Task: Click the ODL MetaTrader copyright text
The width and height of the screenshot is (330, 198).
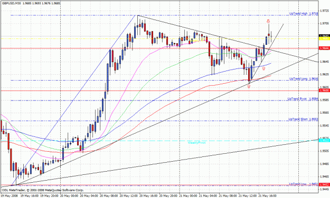Action: [x=43, y=190]
